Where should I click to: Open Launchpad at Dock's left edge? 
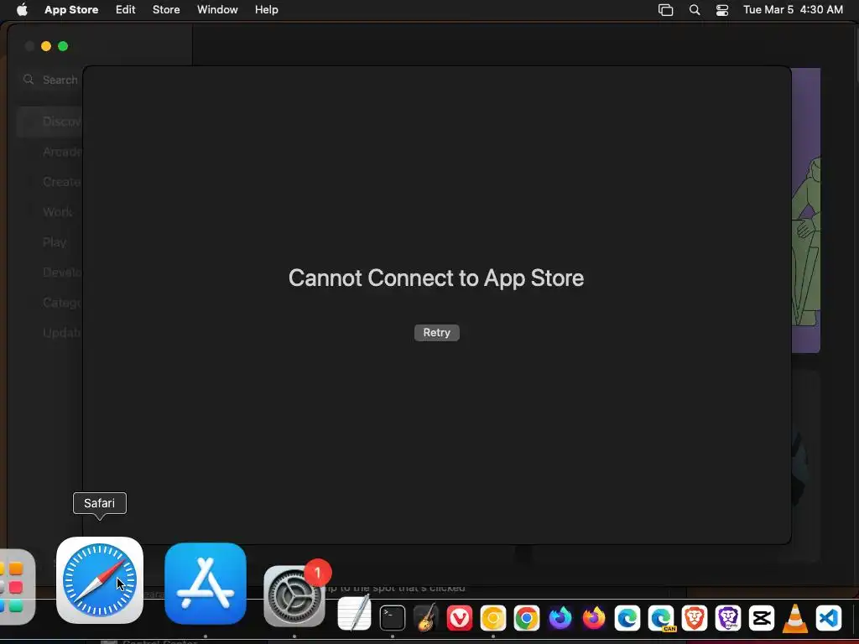[x=17, y=587]
